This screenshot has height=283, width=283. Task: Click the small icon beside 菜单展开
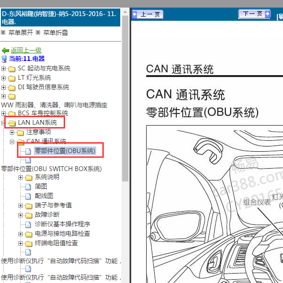3,33
